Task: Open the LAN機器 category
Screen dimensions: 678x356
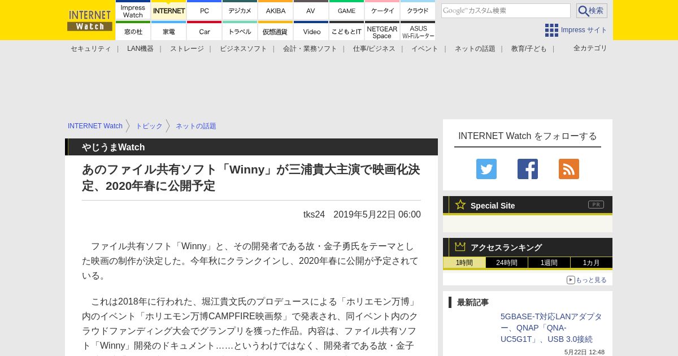Action: 140,49
